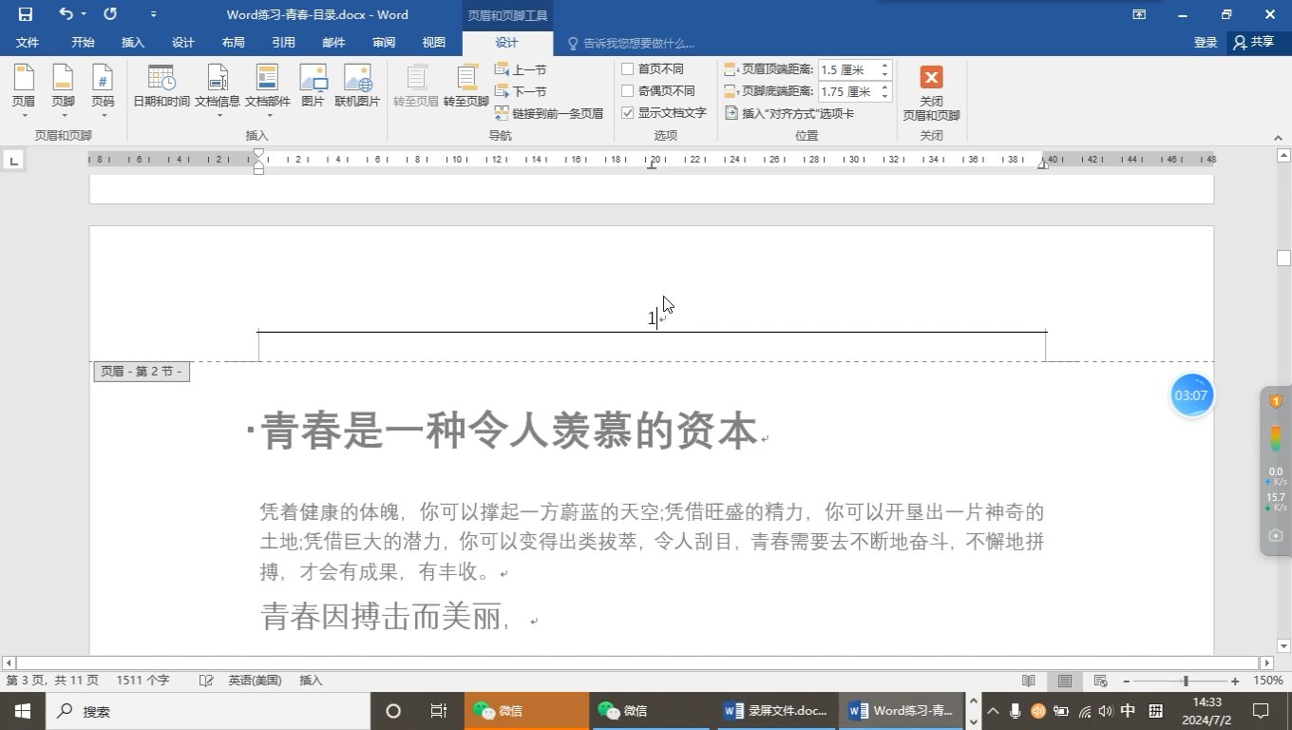
Task: Increase header top distance spinner
Action: [x=884, y=66]
